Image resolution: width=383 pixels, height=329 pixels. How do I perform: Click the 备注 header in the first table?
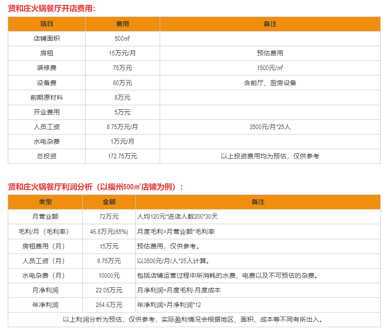270,24
